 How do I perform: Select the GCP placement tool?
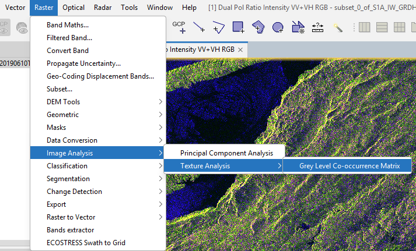pos(179,27)
